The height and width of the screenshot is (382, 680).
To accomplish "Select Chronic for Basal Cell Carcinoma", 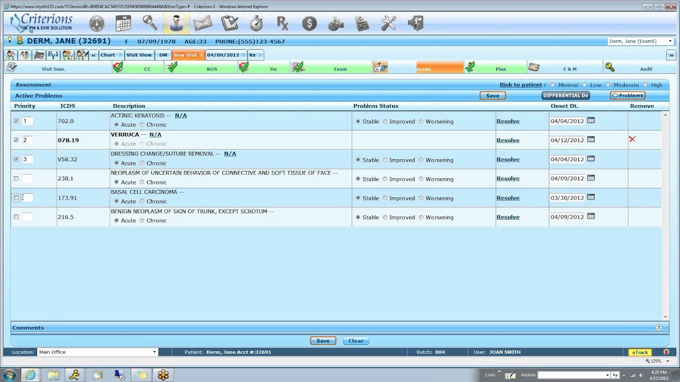I will 142,202.
